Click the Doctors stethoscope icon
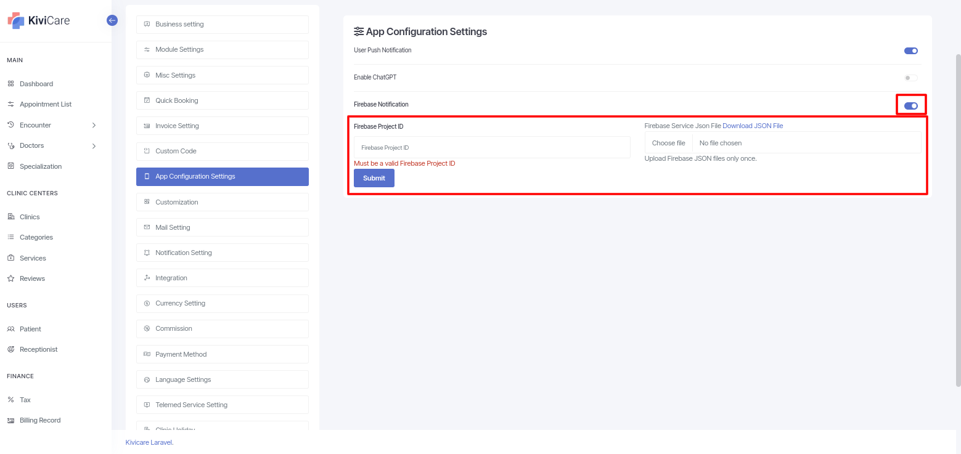Screen dimensions: 961x454 [x=10, y=146]
